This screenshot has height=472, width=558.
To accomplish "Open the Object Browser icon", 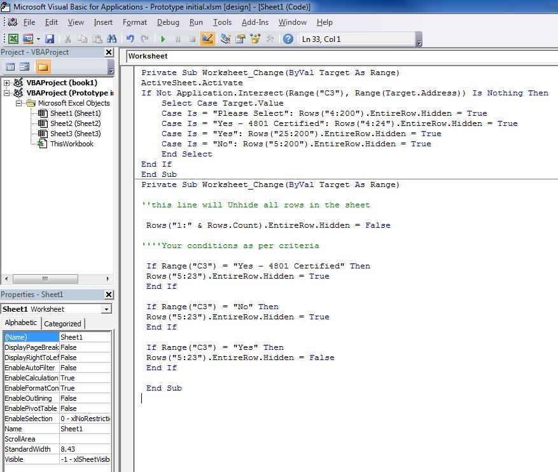I will 256,39.
